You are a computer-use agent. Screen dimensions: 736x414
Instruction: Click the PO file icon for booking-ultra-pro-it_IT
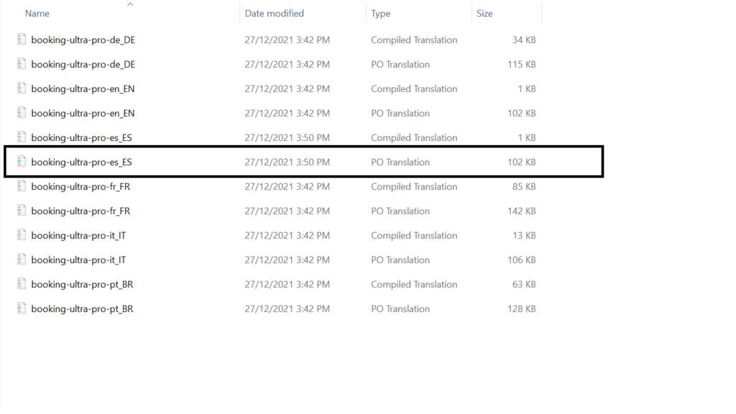(x=21, y=259)
